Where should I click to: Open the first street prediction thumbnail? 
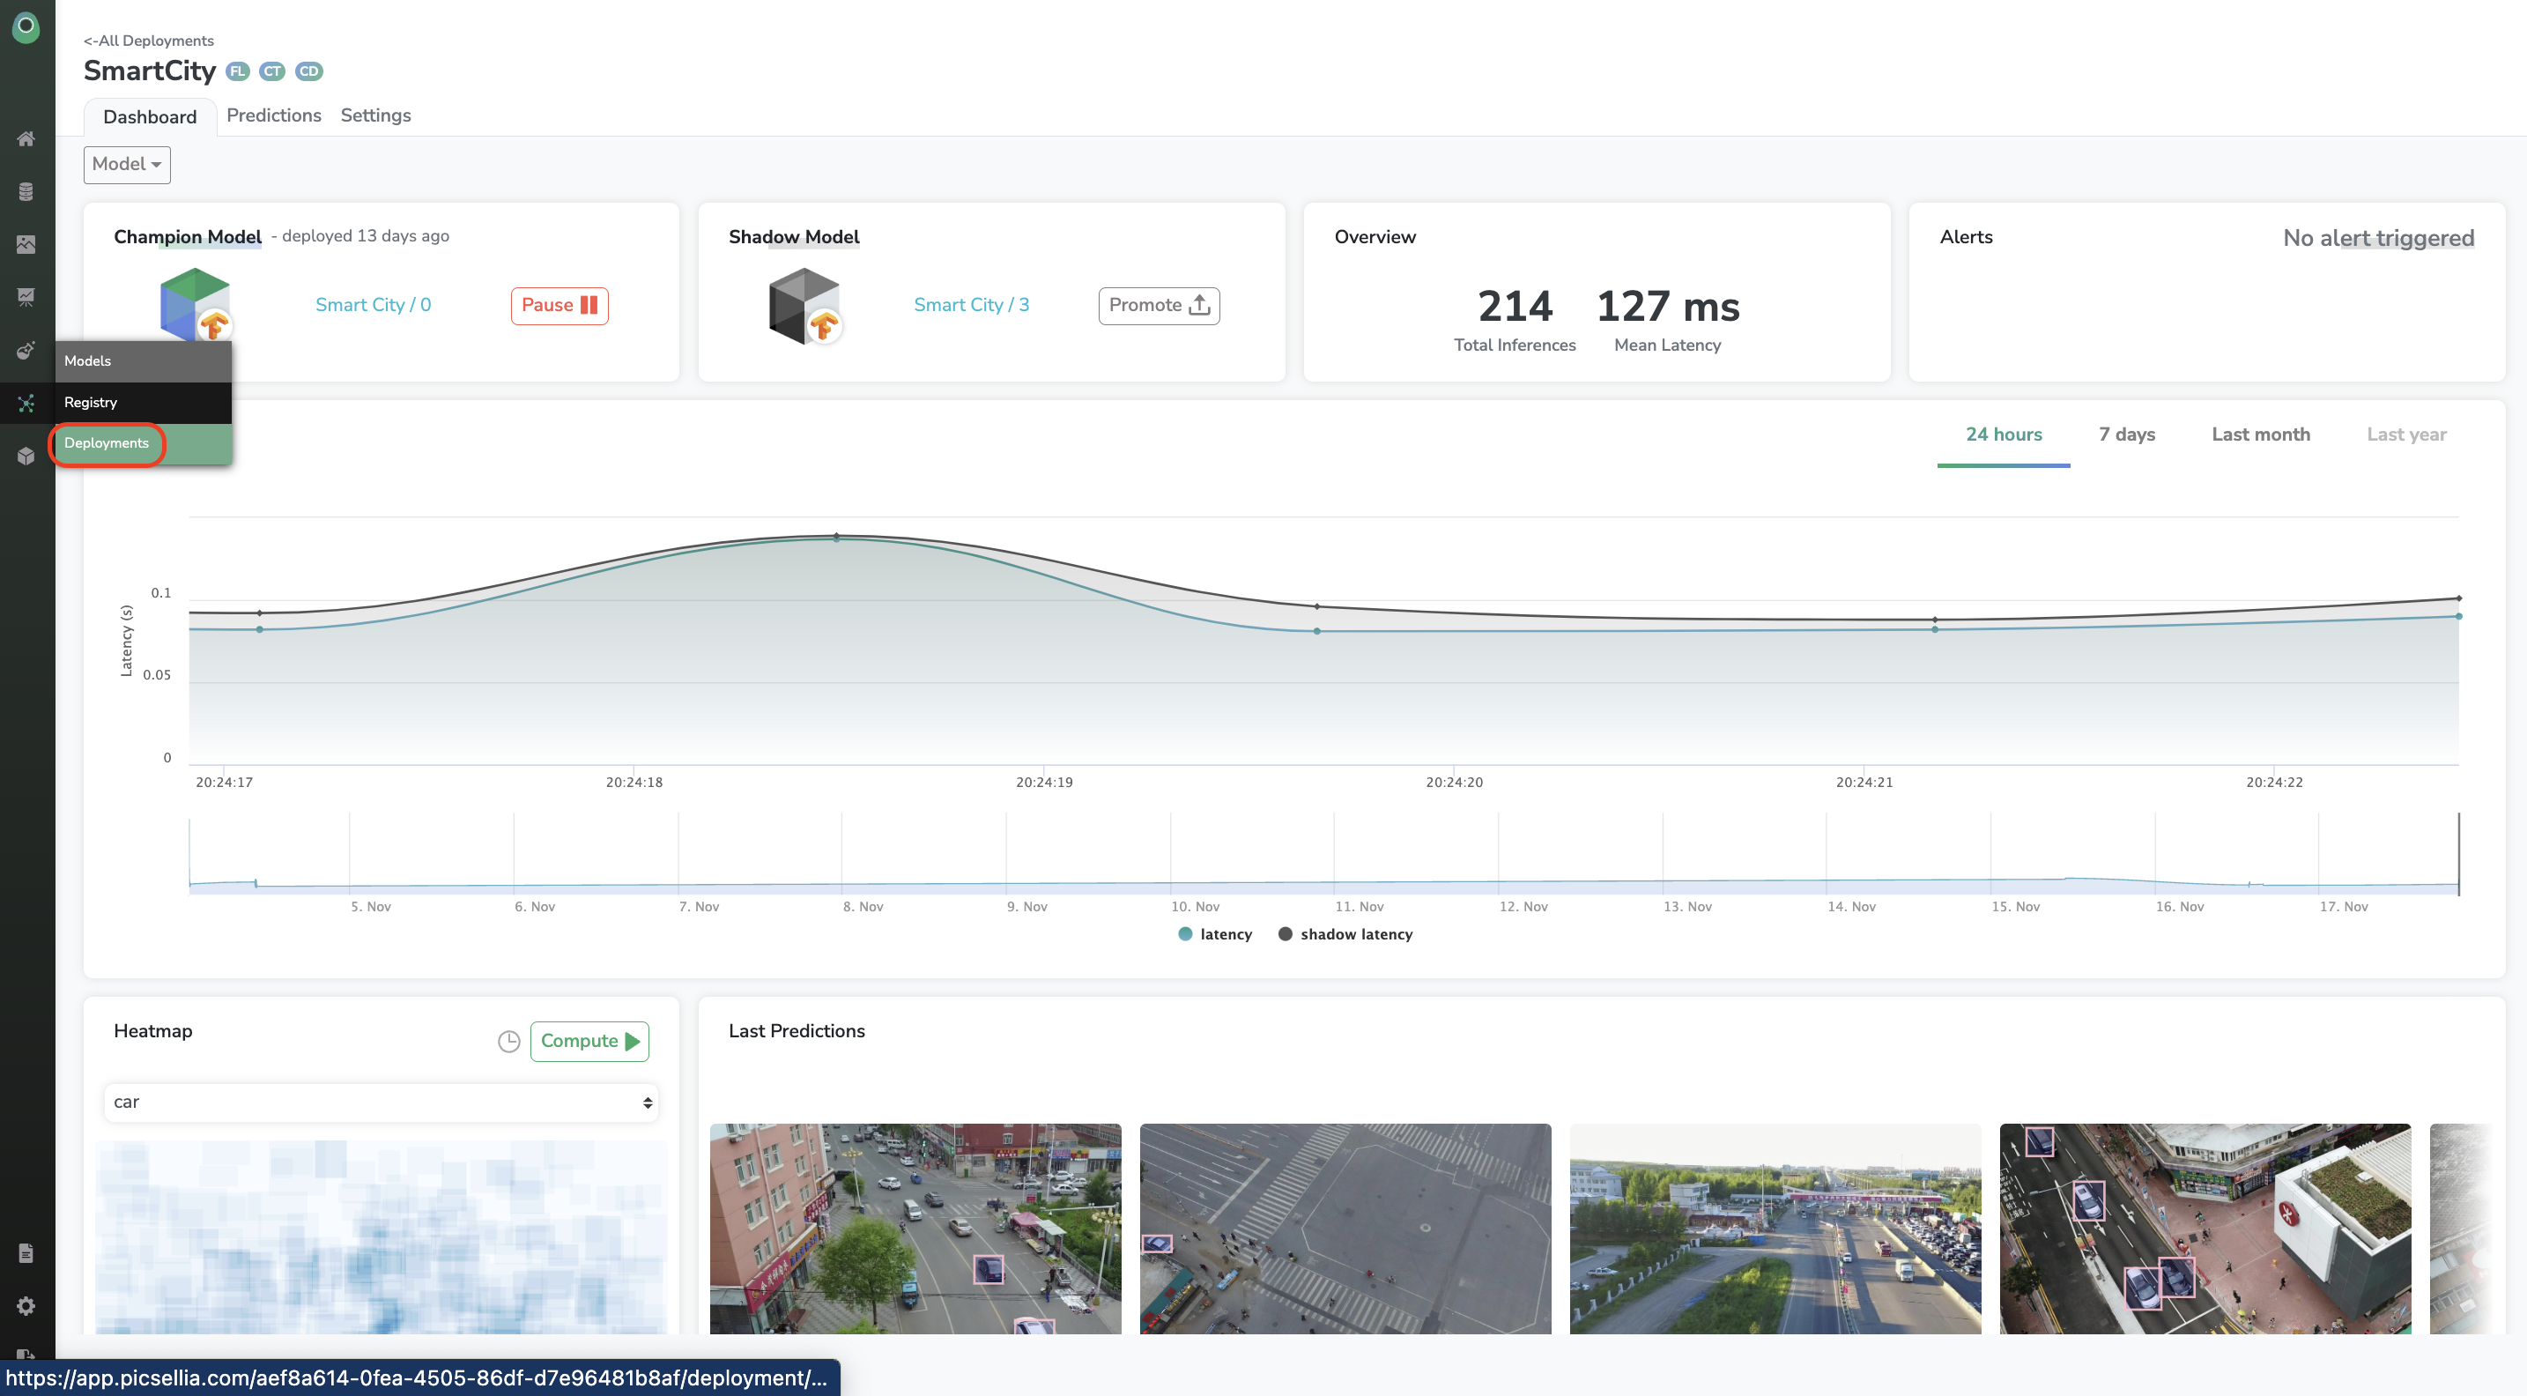tap(915, 1228)
